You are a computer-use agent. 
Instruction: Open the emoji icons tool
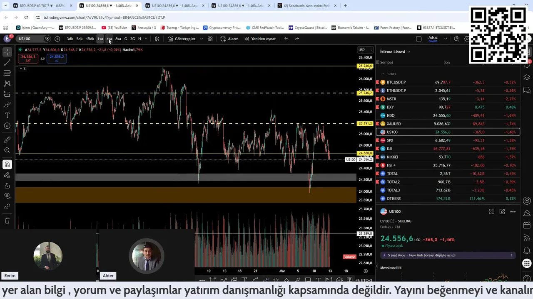coord(7,126)
